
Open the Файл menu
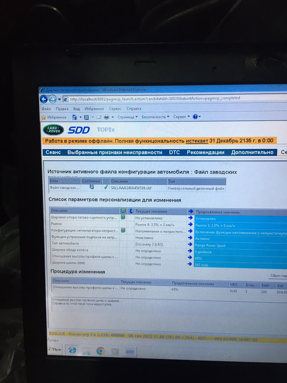pyautogui.click(x=46, y=109)
